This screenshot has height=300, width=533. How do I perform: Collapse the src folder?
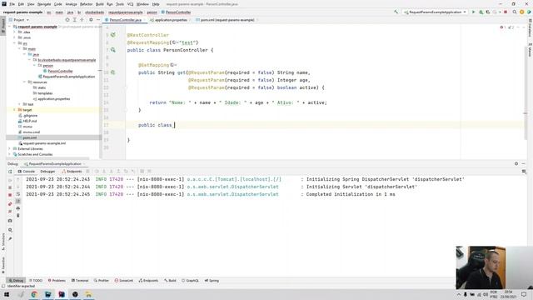point(15,43)
